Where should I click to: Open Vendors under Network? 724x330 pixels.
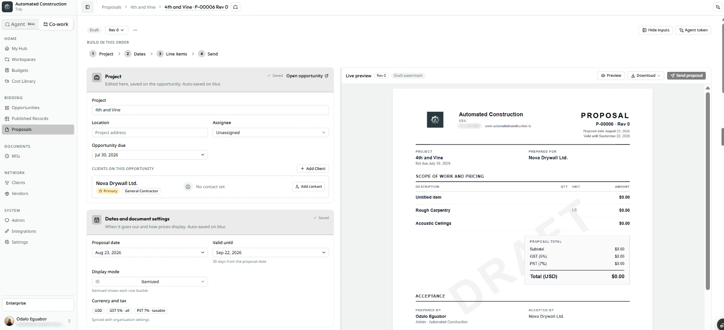[20, 194]
